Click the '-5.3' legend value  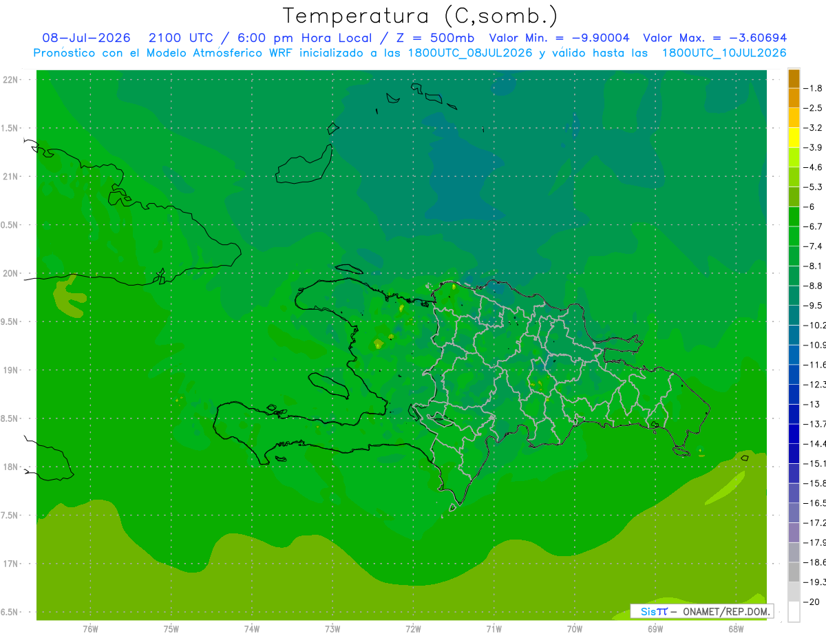813,187
